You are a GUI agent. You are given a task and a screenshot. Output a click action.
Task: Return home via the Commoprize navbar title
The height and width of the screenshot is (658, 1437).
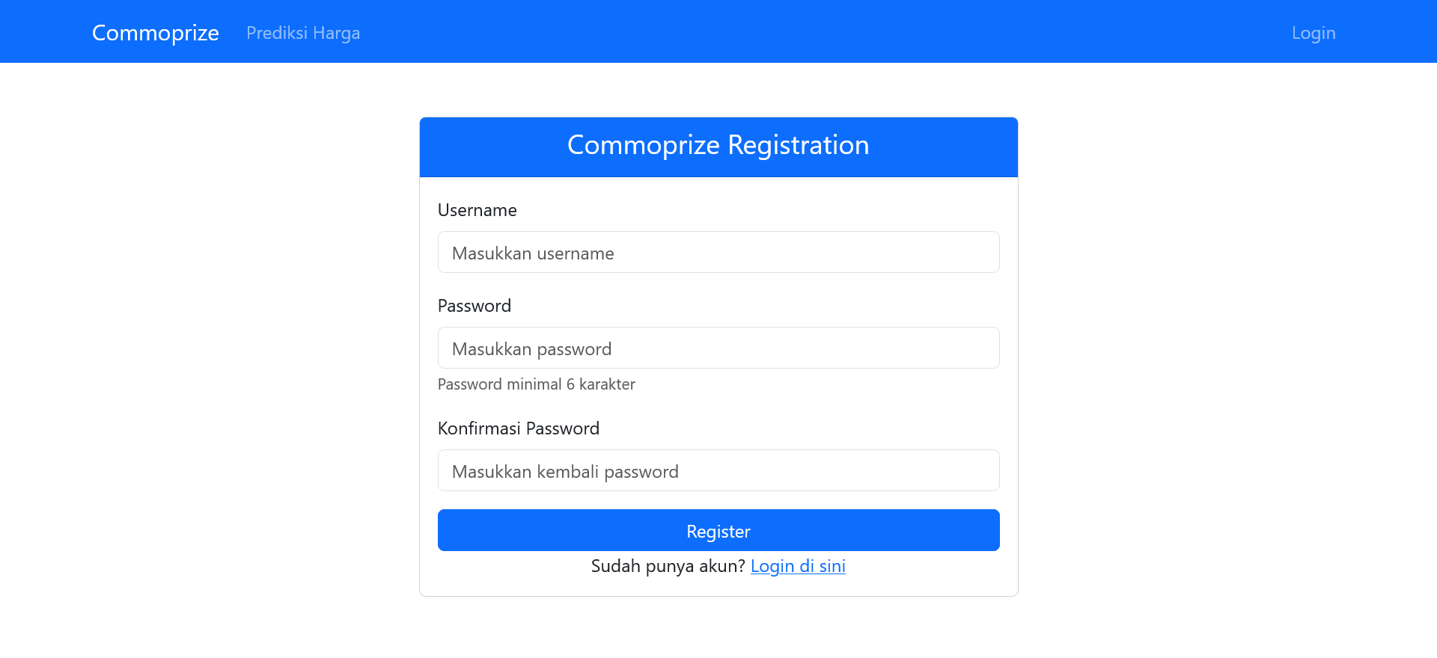tap(155, 33)
